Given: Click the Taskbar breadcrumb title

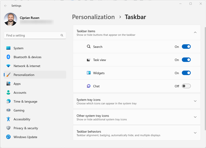Looking at the screenshot, I should tap(135, 17).
